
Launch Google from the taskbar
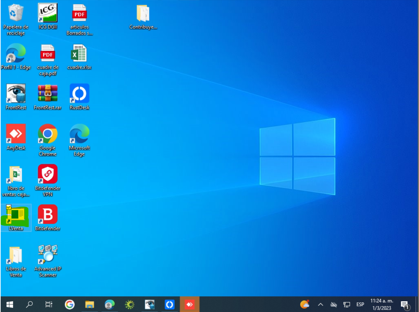coord(69,305)
